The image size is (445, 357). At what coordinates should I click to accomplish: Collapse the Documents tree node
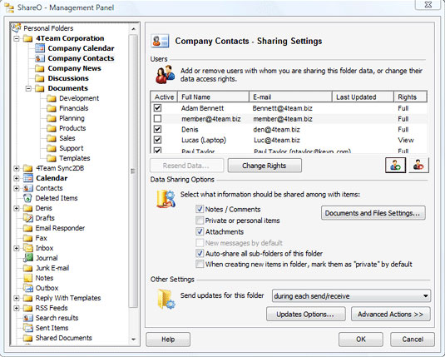(x=28, y=88)
